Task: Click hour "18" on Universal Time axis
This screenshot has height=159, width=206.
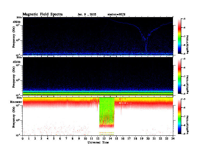Action: pos(135,138)
